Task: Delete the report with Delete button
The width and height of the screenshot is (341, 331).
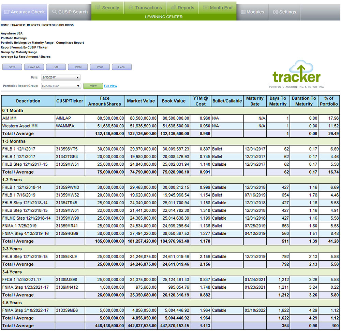Action: tap(78, 67)
